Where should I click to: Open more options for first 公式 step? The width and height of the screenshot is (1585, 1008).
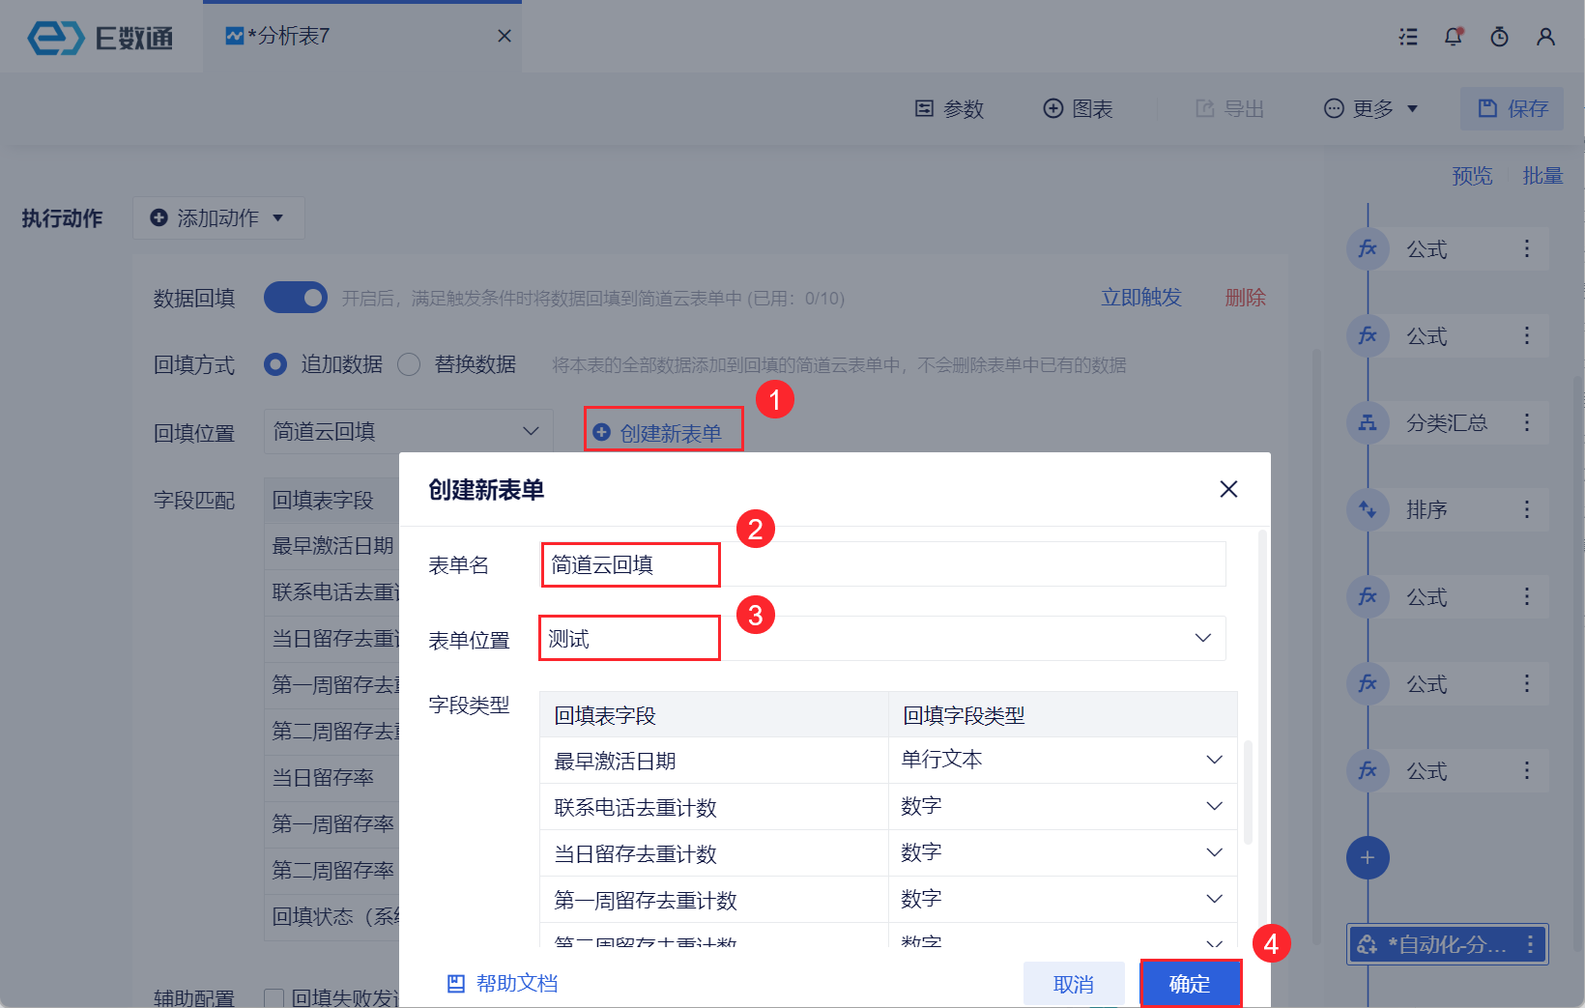[1527, 249]
